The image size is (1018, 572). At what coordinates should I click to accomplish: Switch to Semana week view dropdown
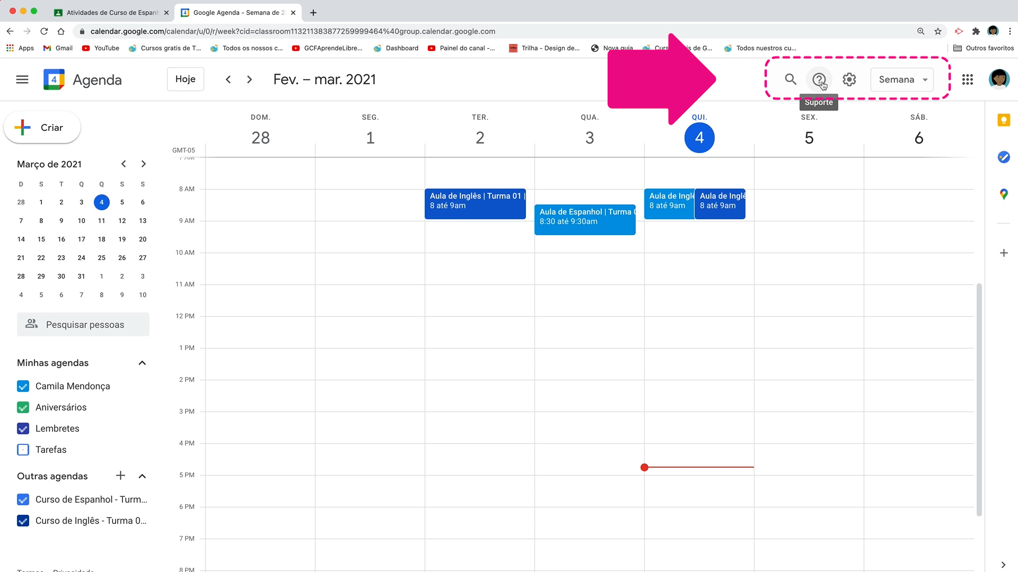[x=902, y=79]
